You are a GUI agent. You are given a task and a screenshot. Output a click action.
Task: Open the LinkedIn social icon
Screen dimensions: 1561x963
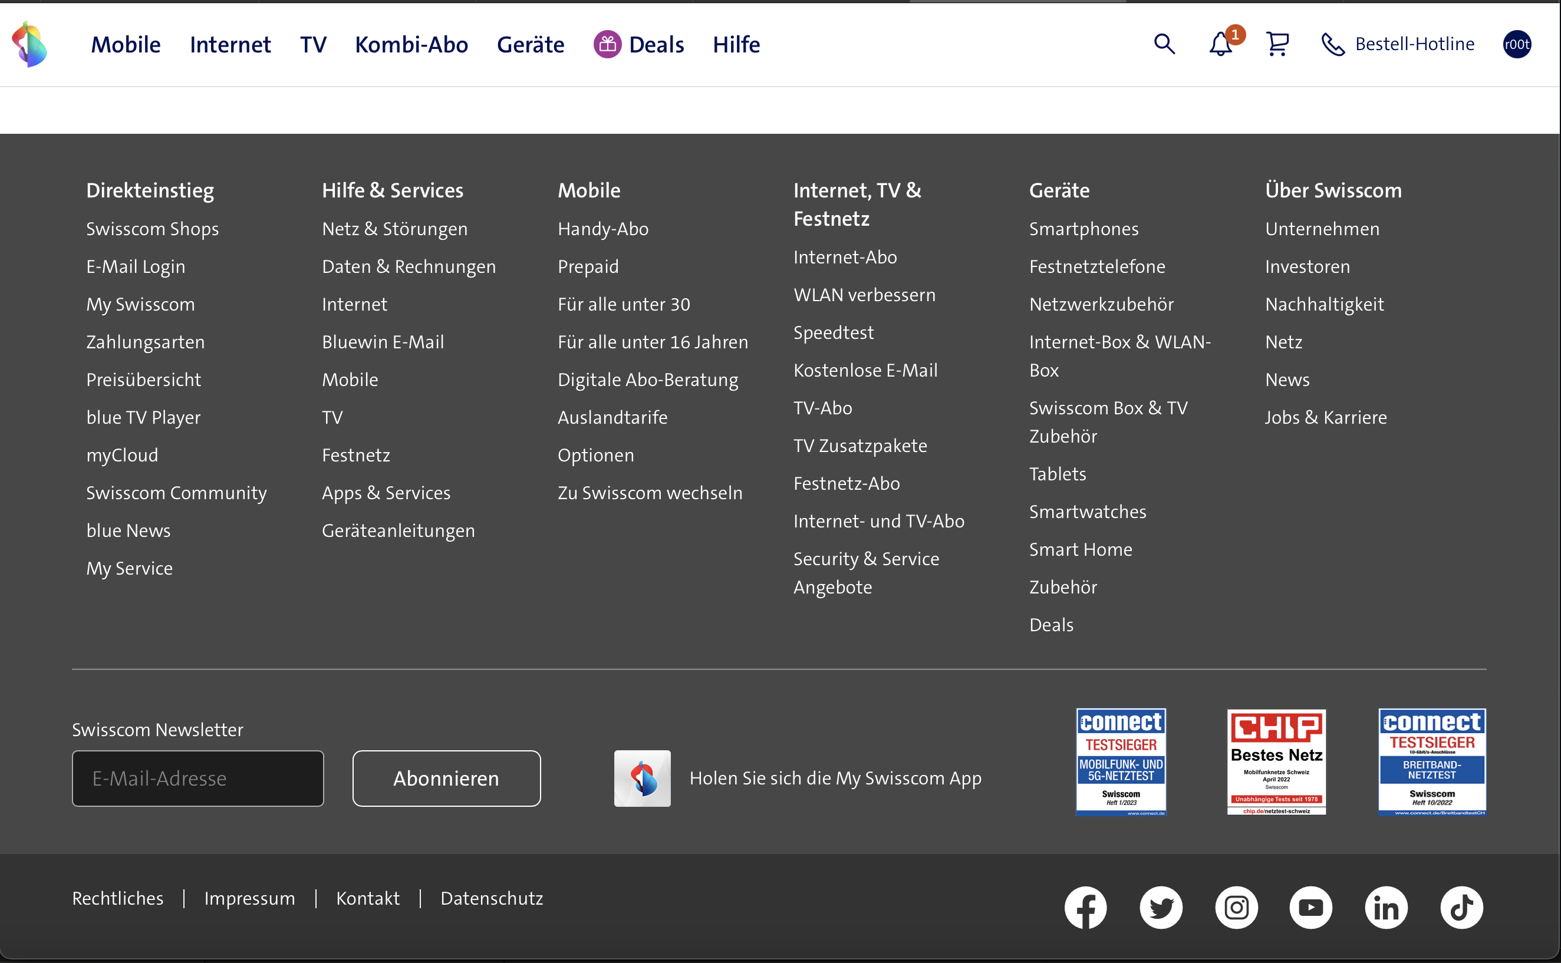[1386, 907]
